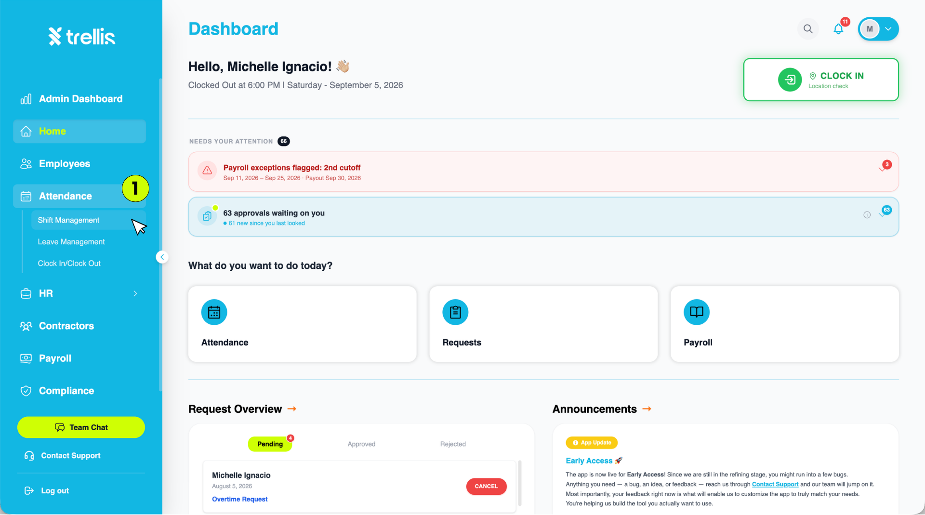Open Team Chat
The height and width of the screenshot is (515, 925).
point(81,427)
